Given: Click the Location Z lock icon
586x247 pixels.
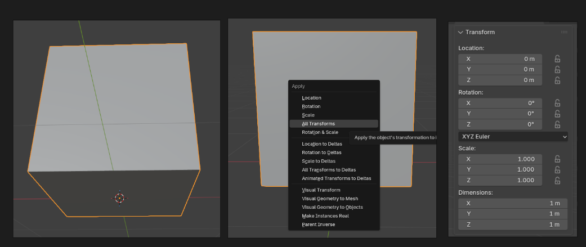Looking at the screenshot, I should point(557,80).
